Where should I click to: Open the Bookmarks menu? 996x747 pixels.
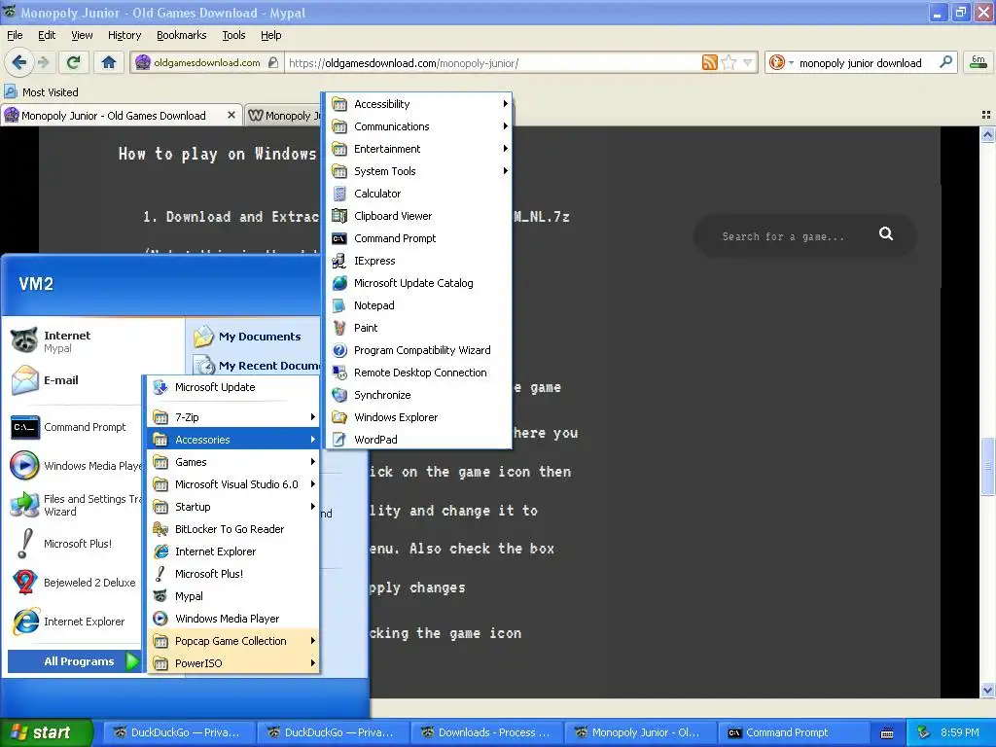pyautogui.click(x=182, y=35)
